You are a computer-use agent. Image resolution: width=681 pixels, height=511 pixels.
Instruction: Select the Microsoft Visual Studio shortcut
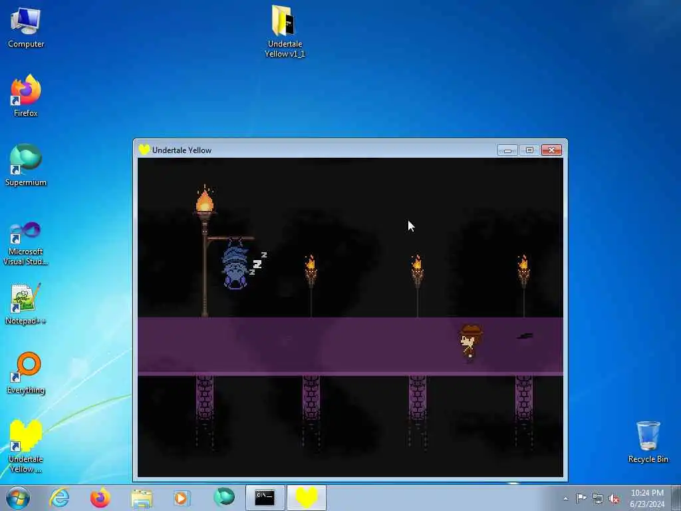(26, 244)
